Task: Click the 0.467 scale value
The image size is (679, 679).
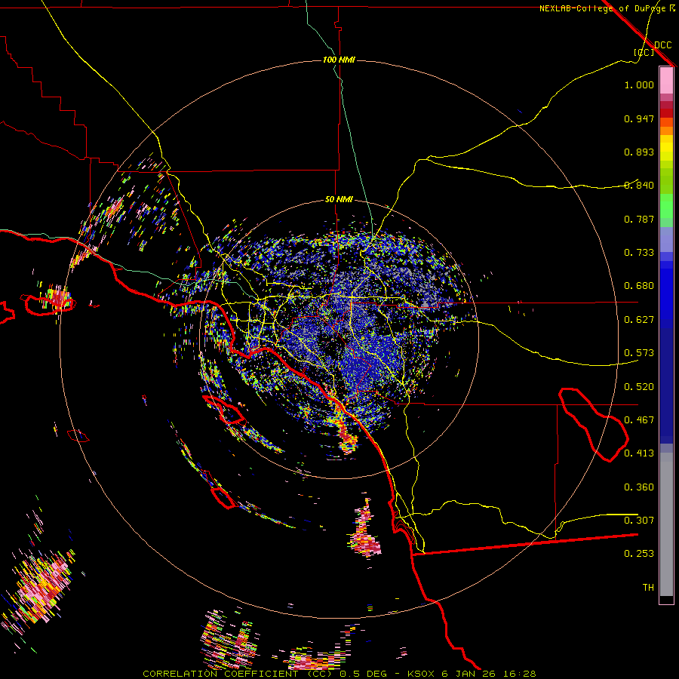Action: 639,420
